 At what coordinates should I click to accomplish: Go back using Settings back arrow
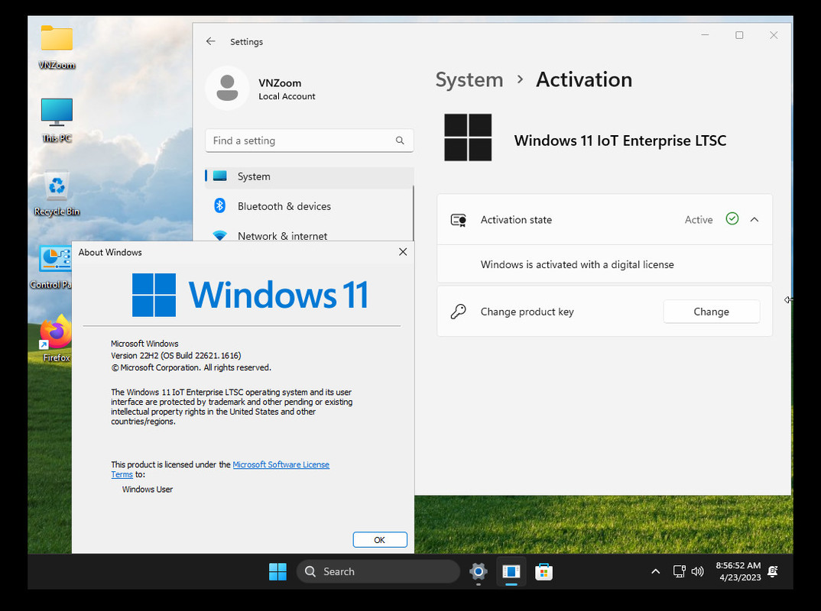coord(210,41)
